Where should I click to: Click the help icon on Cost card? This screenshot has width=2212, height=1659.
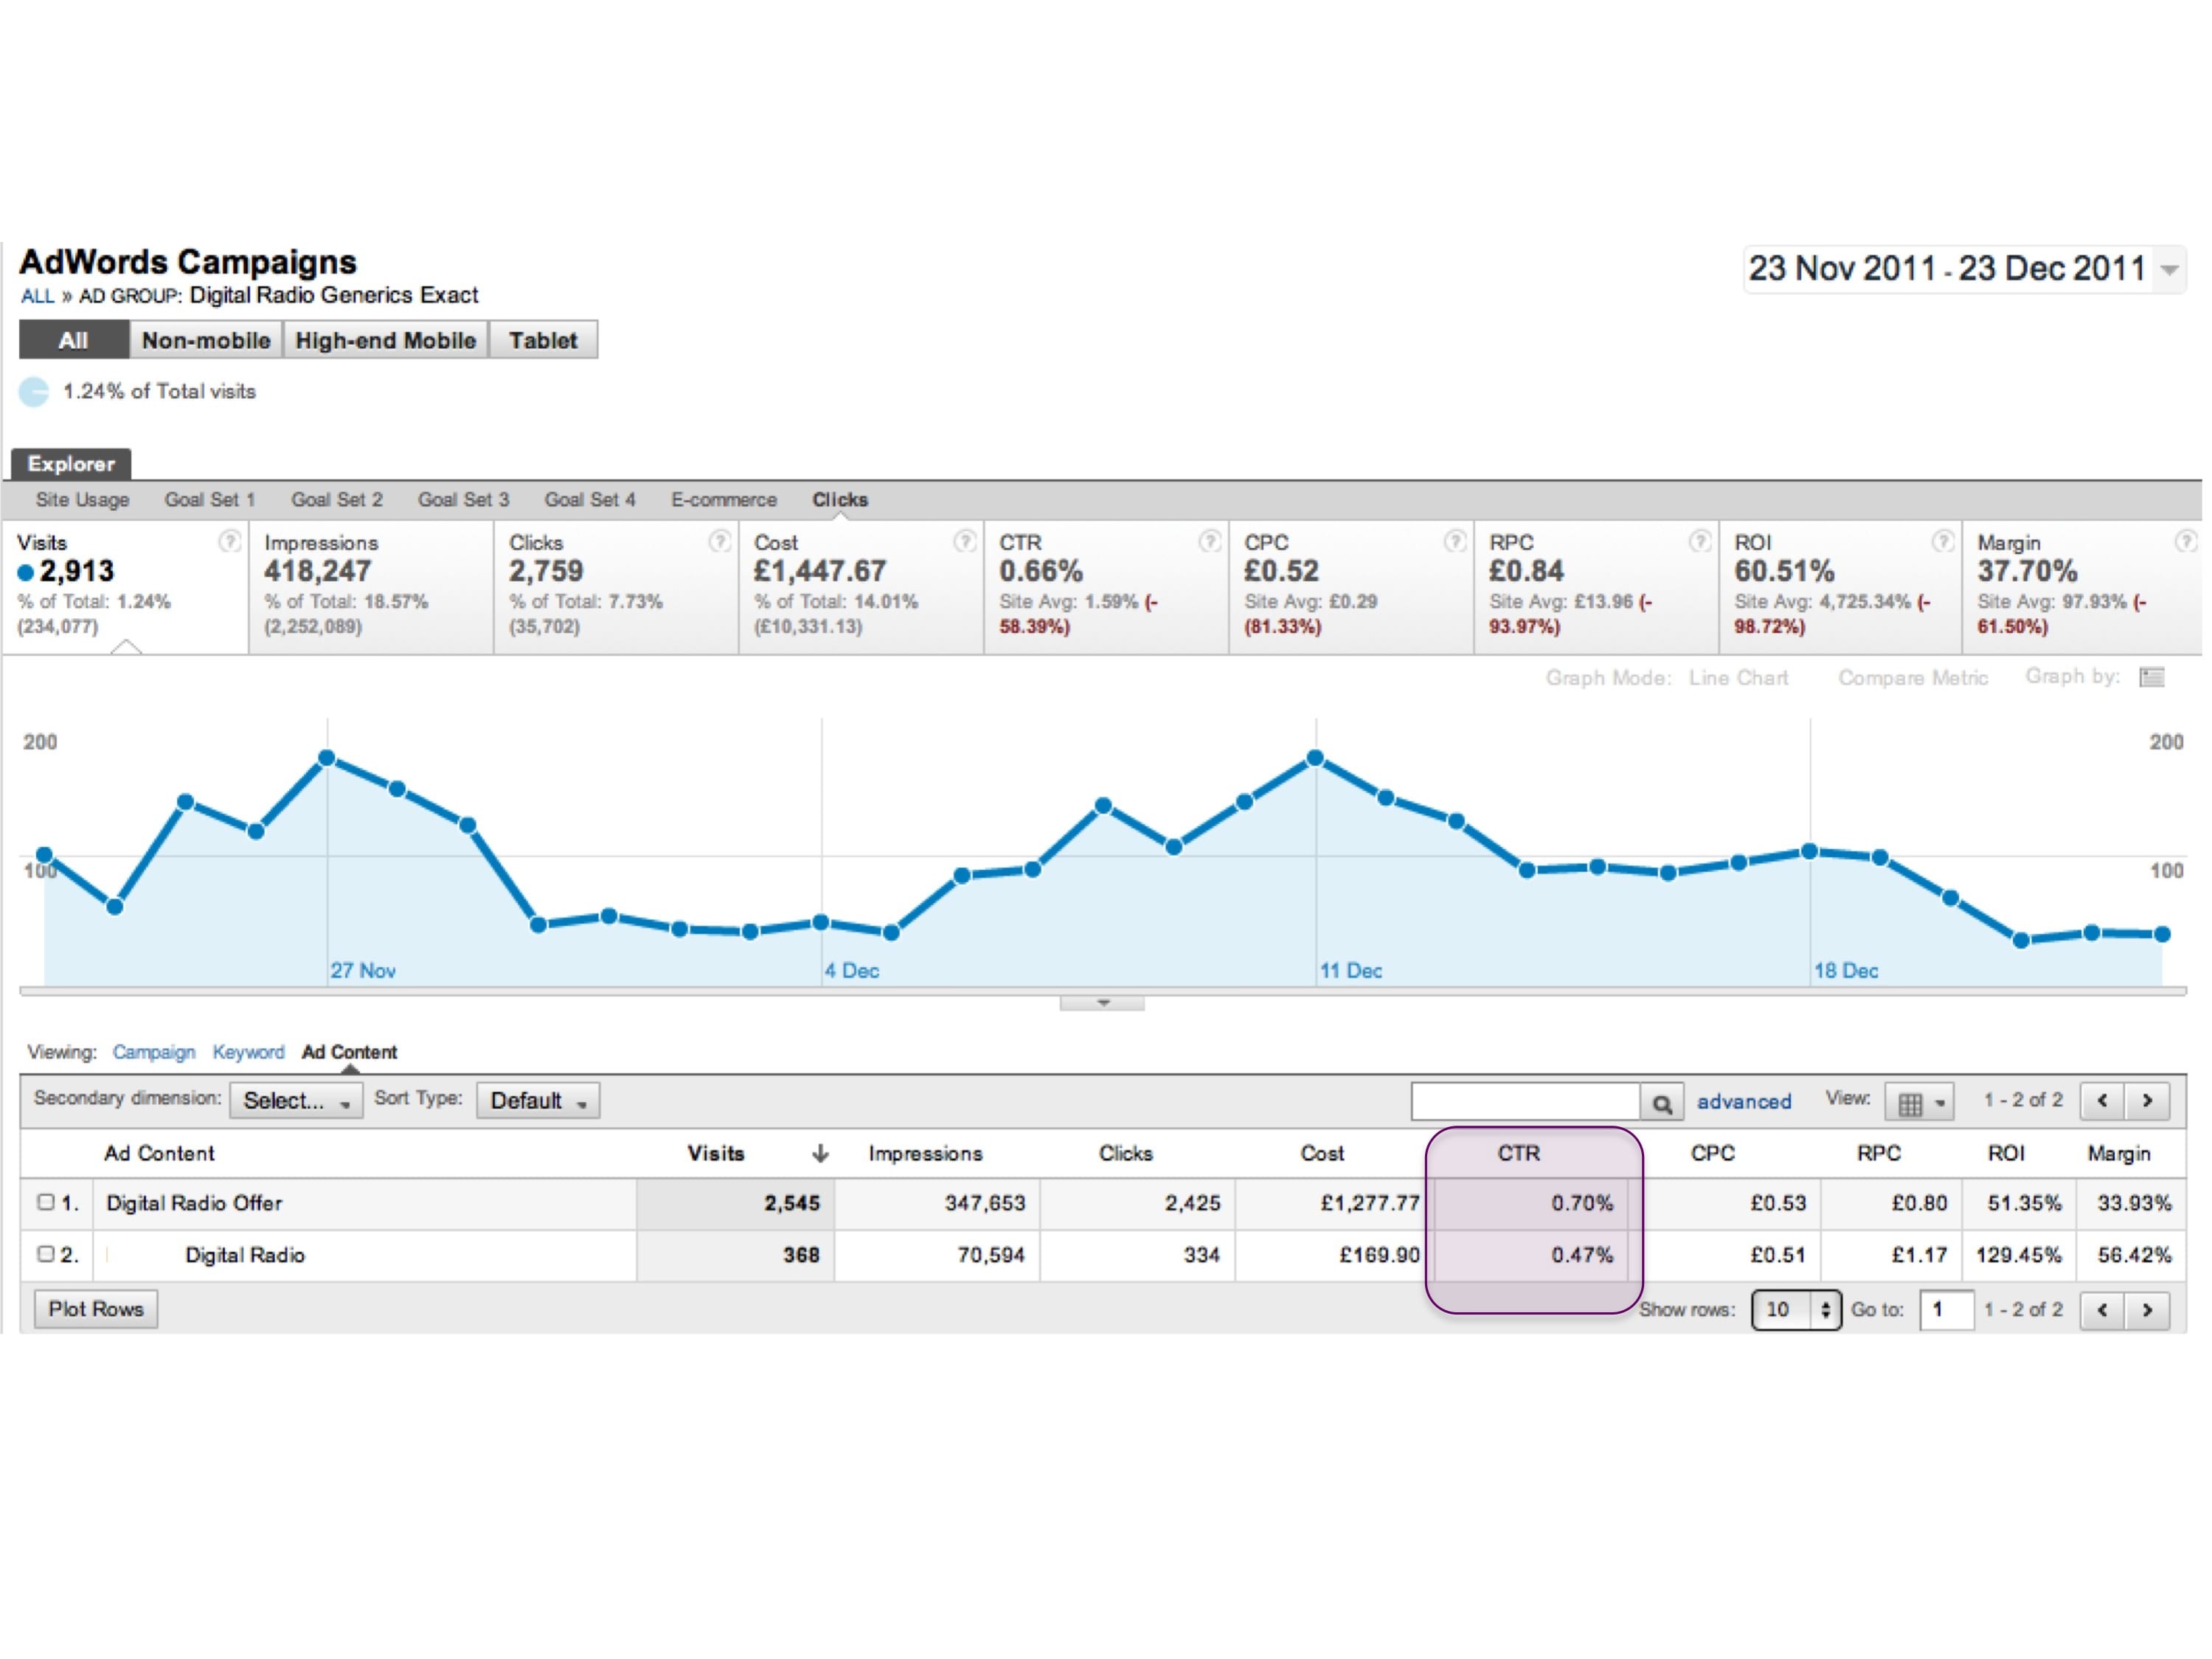click(x=964, y=542)
